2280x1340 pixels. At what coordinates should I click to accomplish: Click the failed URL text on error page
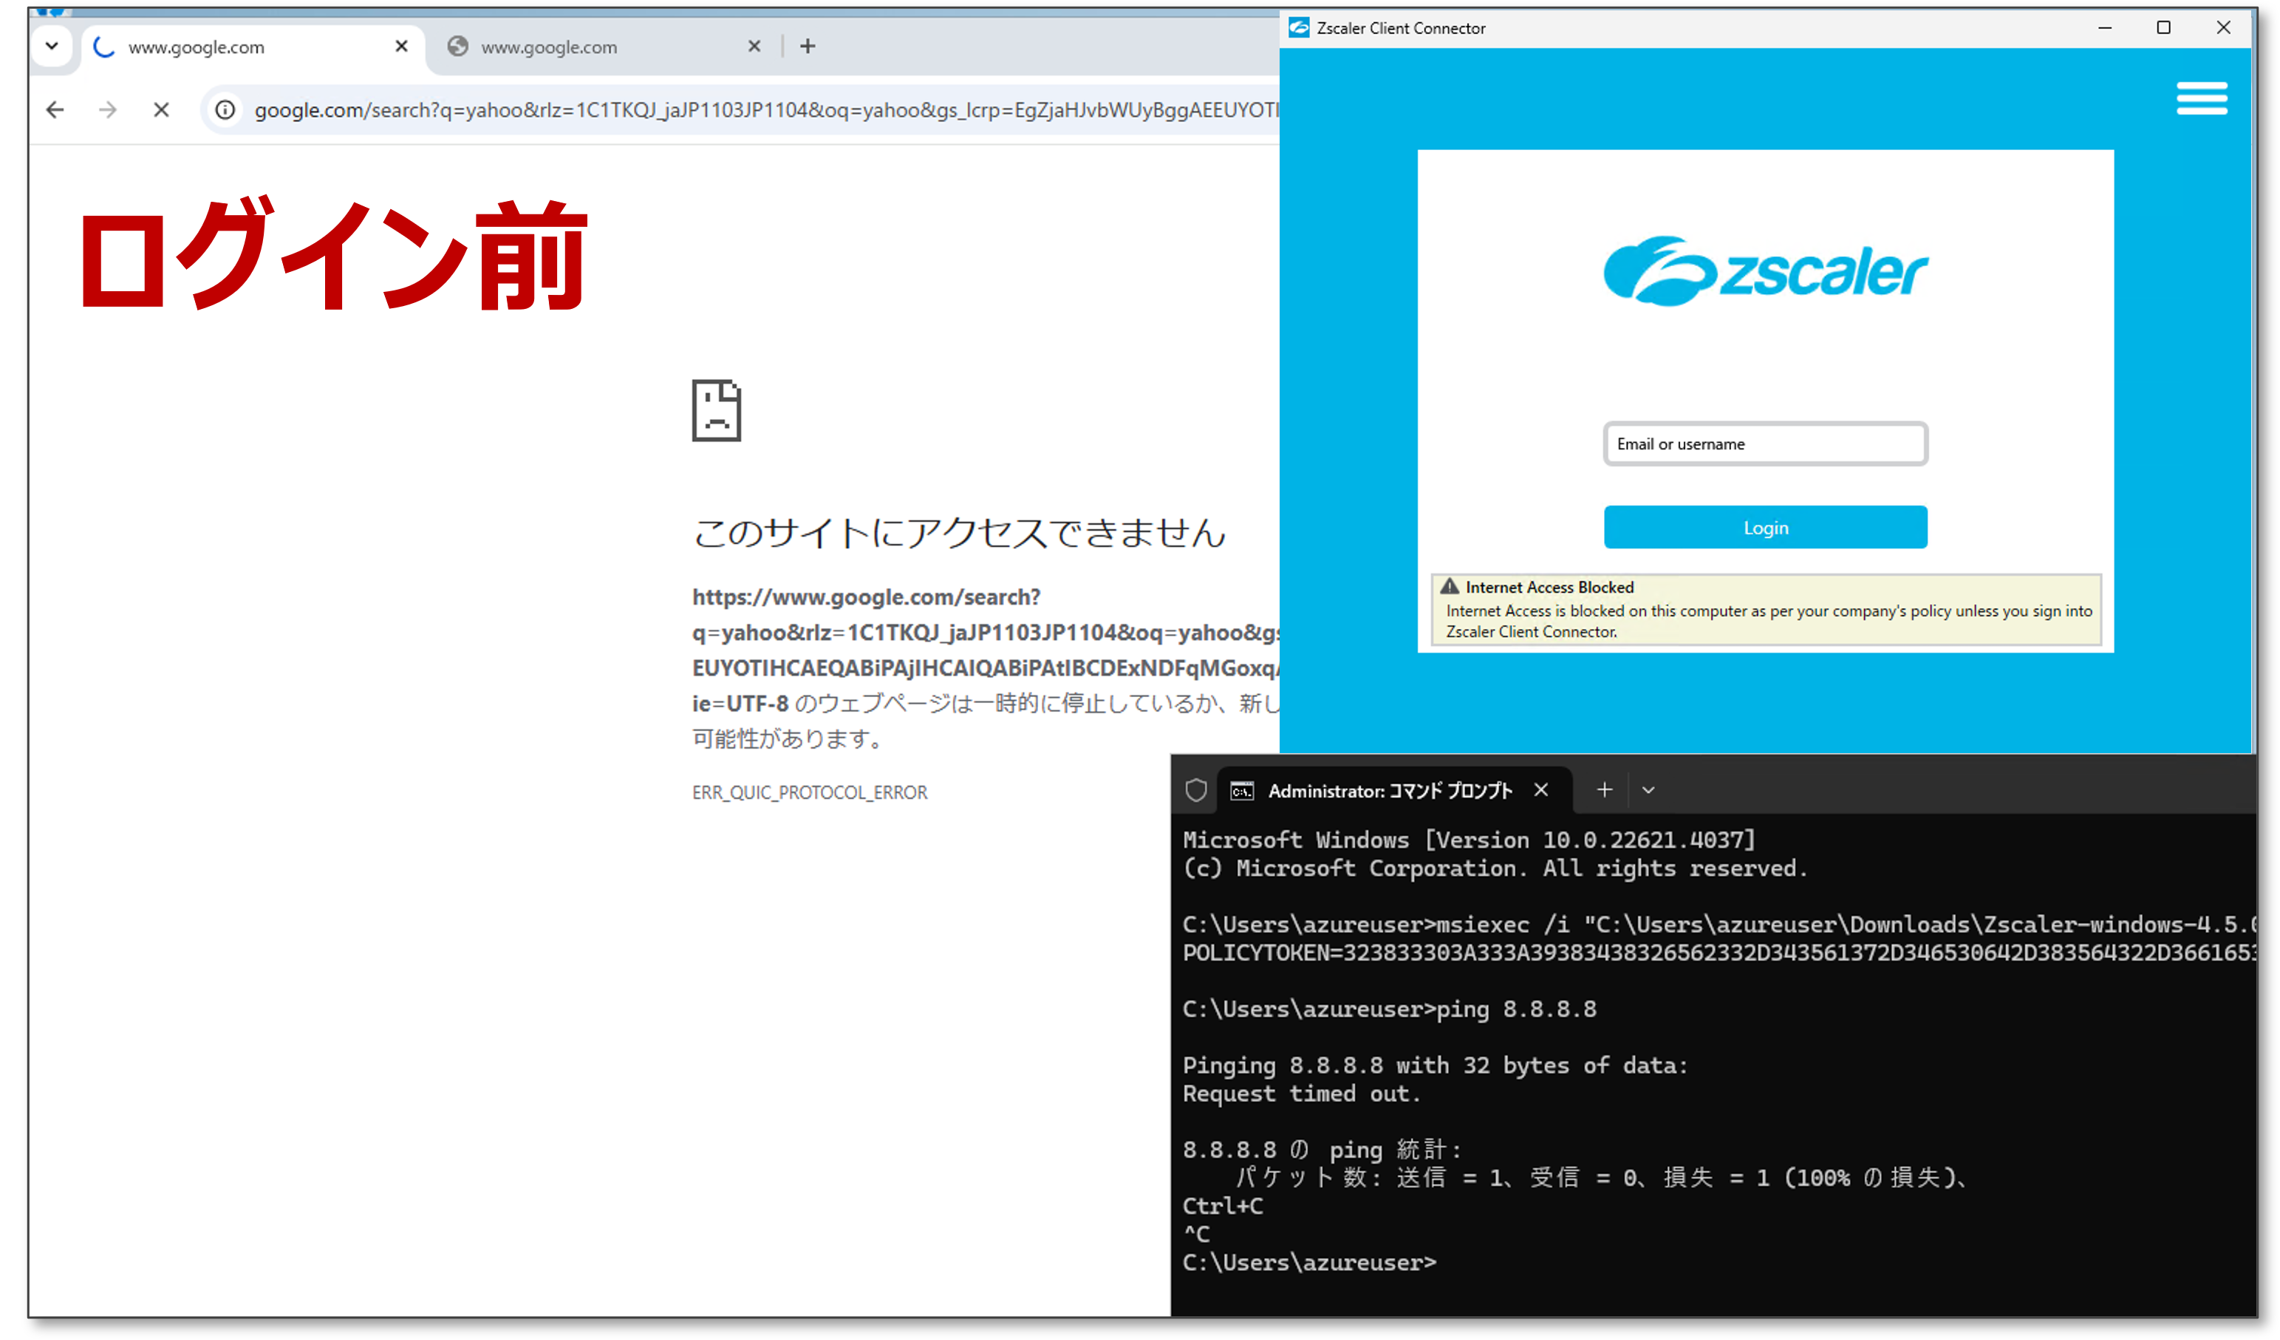click(986, 650)
